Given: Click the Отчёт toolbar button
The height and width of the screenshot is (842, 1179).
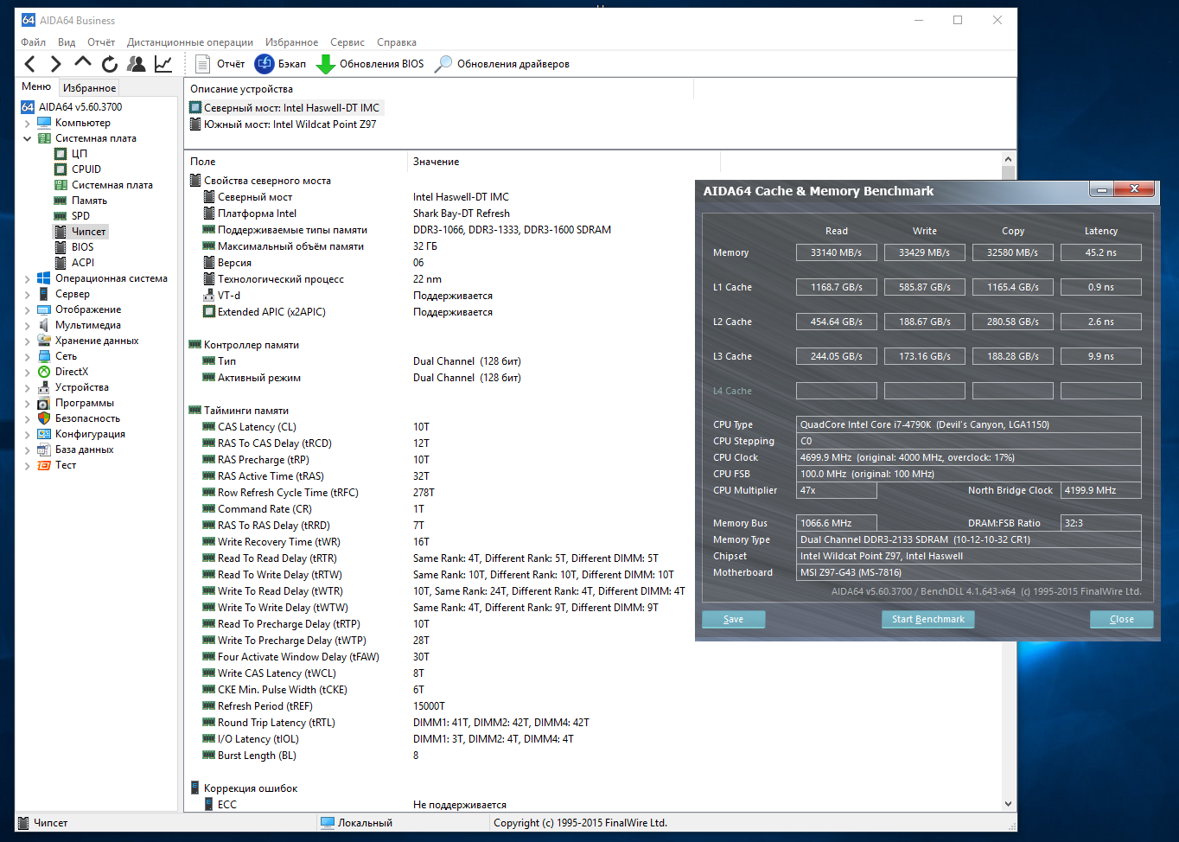Looking at the screenshot, I should coord(220,64).
